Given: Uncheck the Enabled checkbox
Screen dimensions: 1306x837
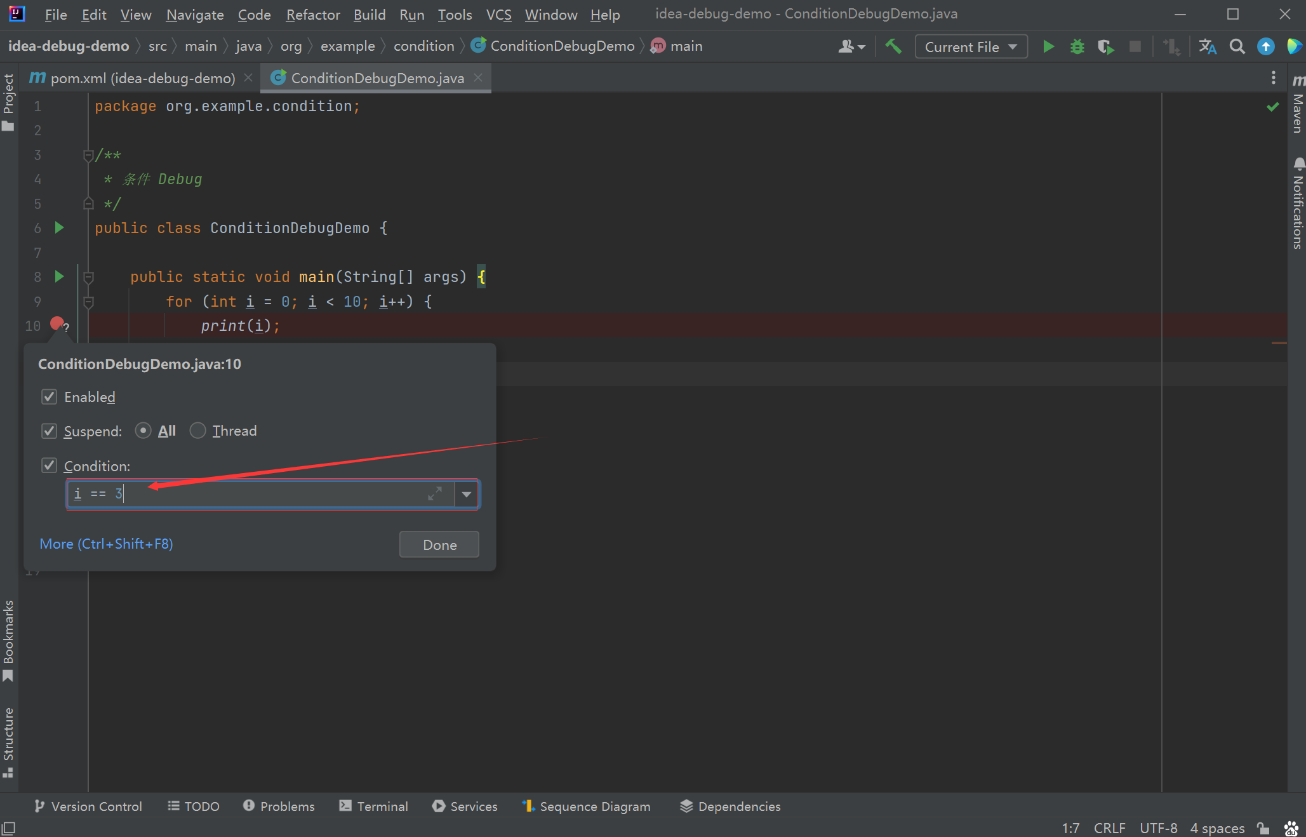Looking at the screenshot, I should pyautogui.click(x=49, y=397).
